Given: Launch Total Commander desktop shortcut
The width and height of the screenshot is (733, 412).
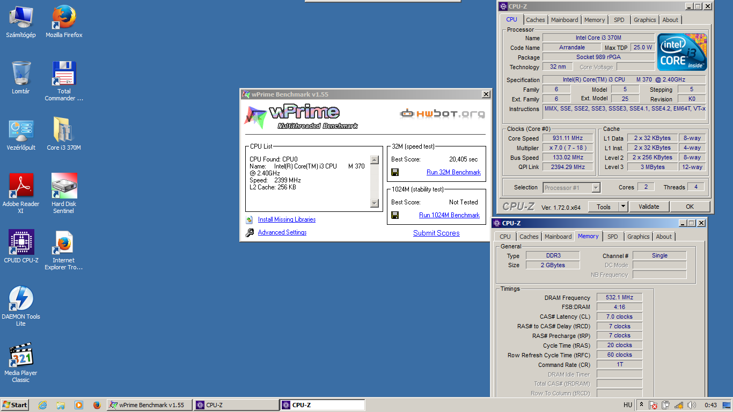Looking at the screenshot, I should (x=64, y=82).
